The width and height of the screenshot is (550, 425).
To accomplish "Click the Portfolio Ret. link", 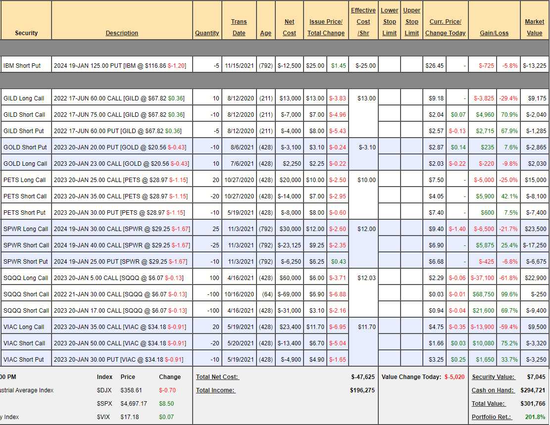I will pos(493,417).
